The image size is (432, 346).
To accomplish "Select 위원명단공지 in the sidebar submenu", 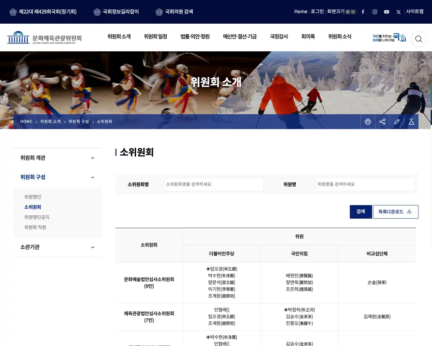I will point(37,217).
